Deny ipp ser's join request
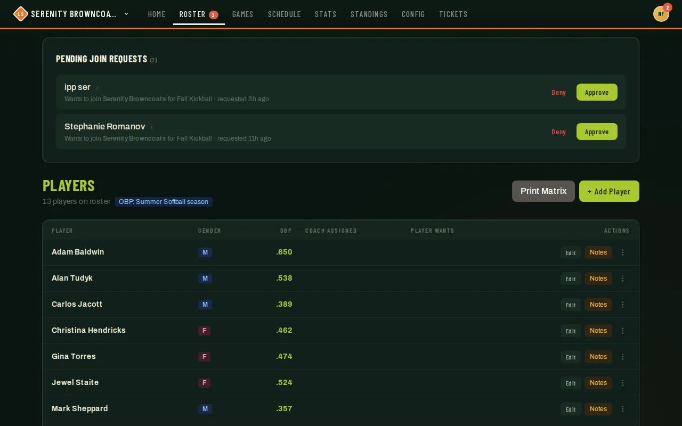This screenshot has width=682, height=426. [x=558, y=93]
